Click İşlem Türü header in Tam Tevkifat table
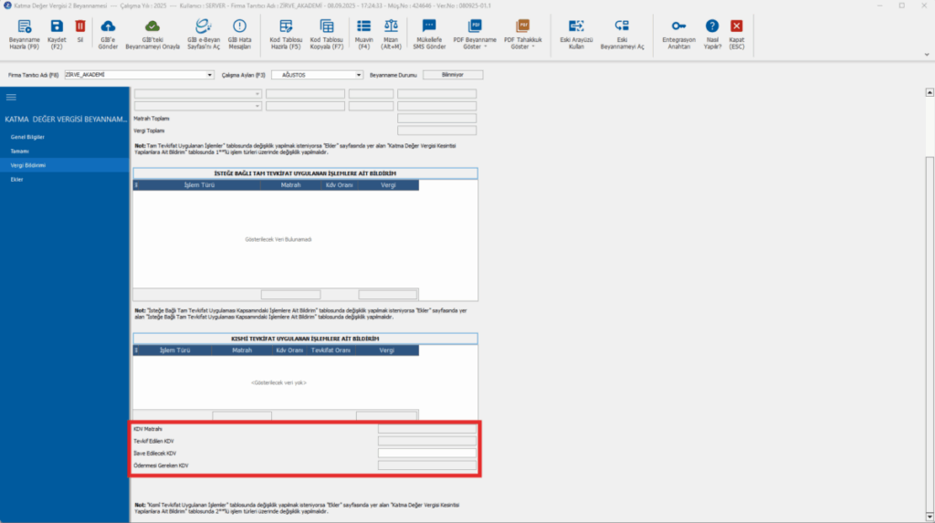This screenshot has width=935, height=523. pos(199,185)
